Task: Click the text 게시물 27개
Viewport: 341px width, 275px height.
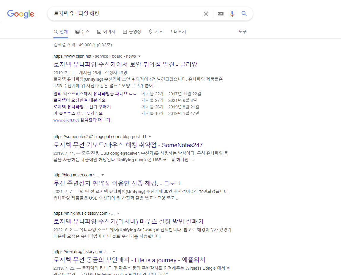Action: (153, 100)
